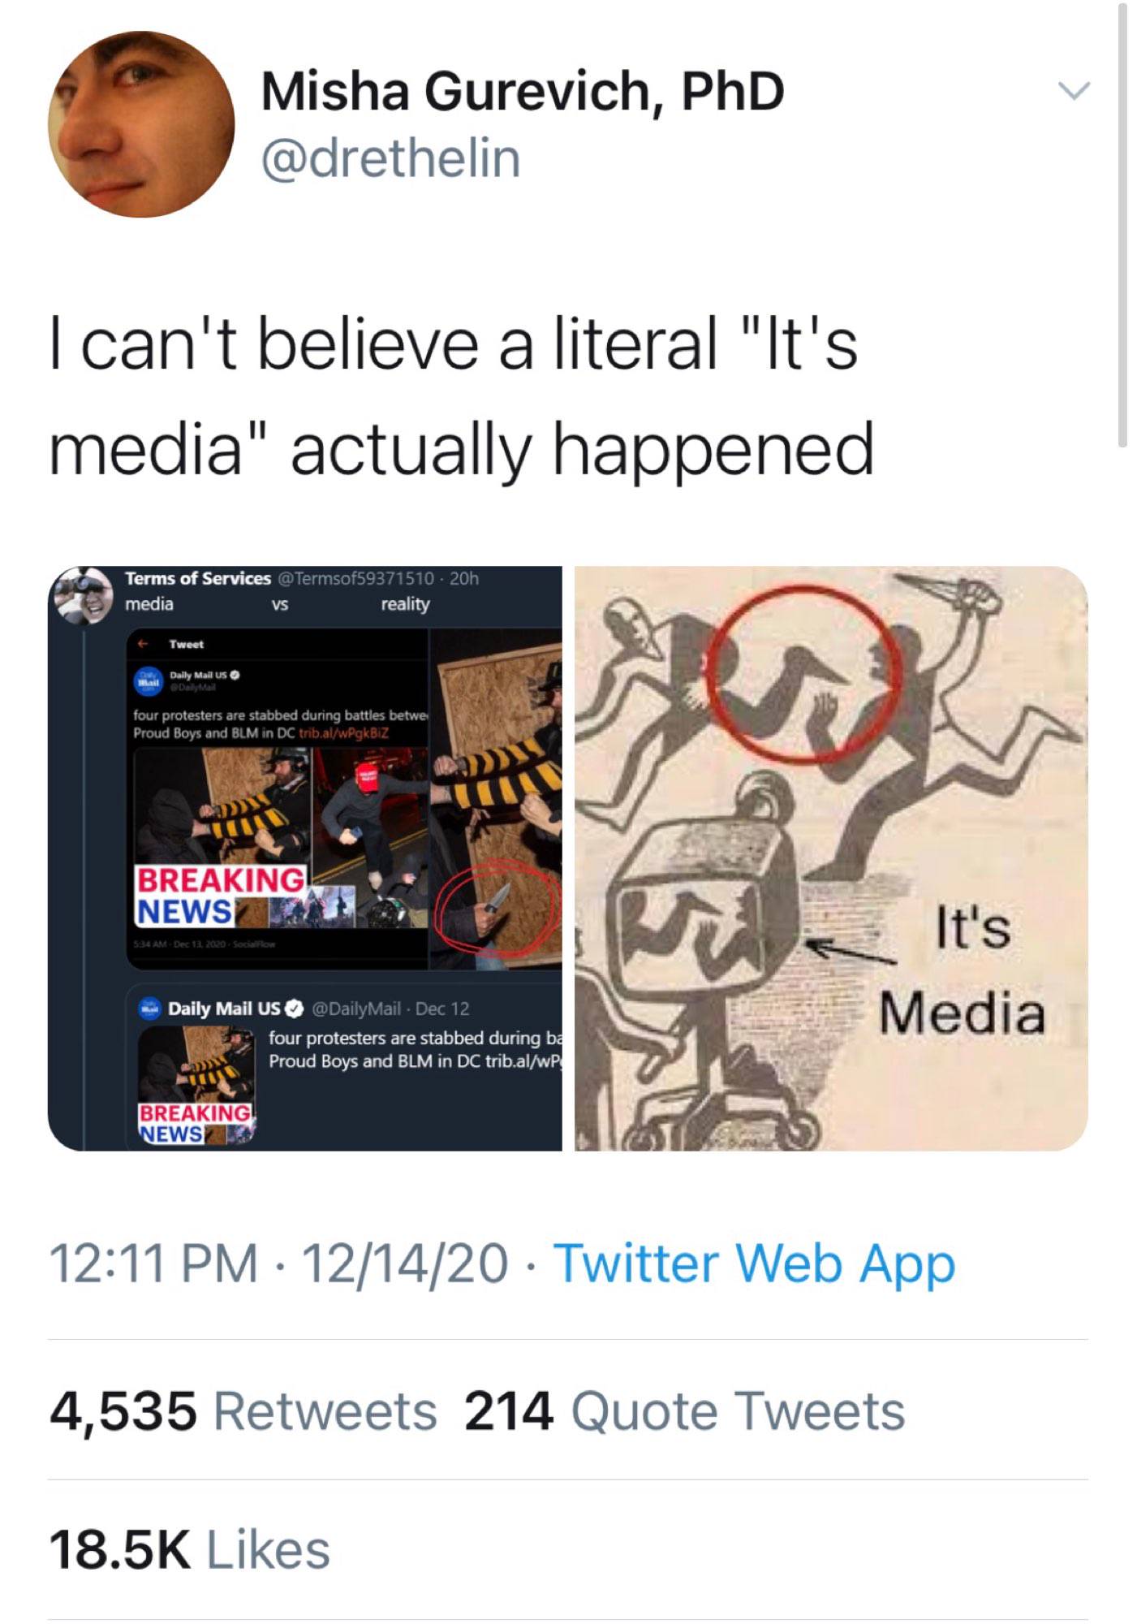Viewport: 1137px width, 1624px height.
Task: Click the back arrow beside Tweet
Action: tap(143, 644)
